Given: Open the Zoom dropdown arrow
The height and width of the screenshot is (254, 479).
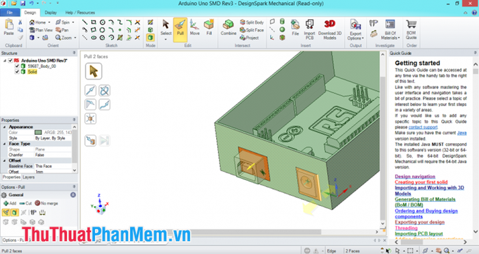Looking at the screenshot, I should 75,38.
